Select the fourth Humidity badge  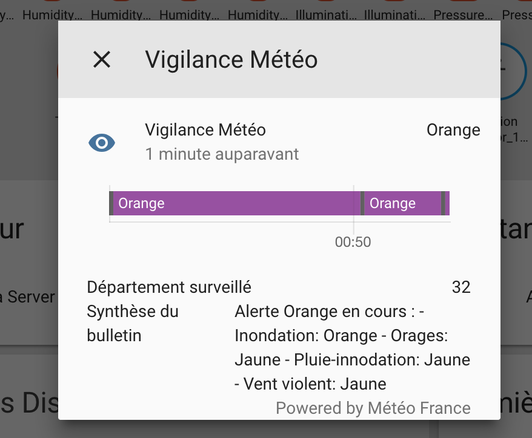[x=257, y=15]
